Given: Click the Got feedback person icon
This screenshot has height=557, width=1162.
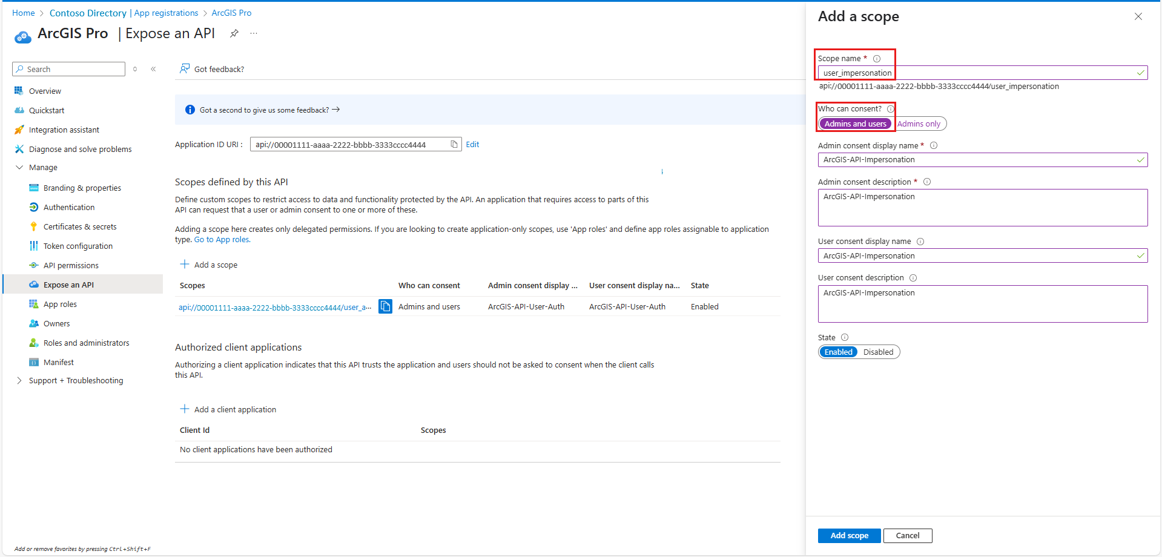Looking at the screenshot, I should coord(185,69).
